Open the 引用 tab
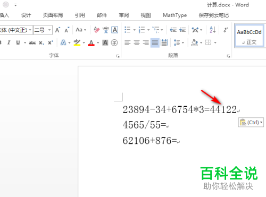 (x=80, y=15)
